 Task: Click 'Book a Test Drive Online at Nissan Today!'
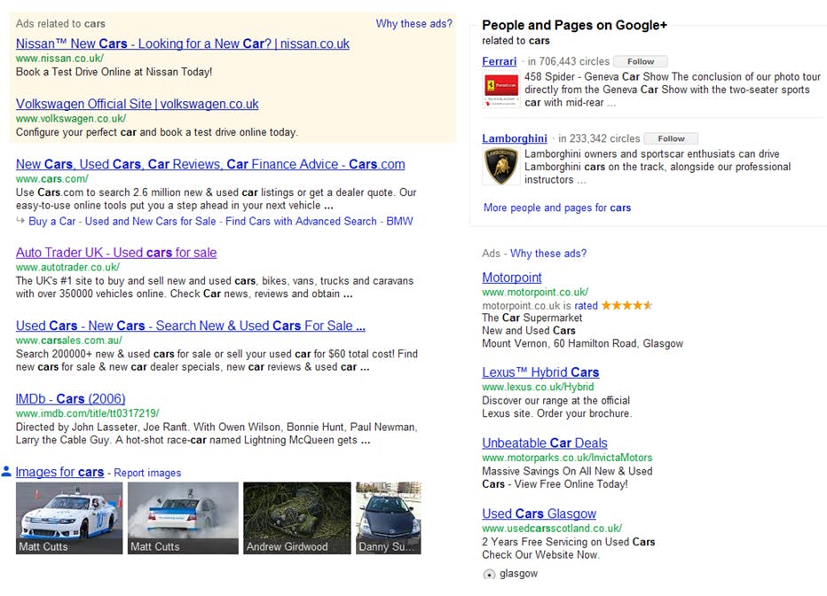click(114, 72)
